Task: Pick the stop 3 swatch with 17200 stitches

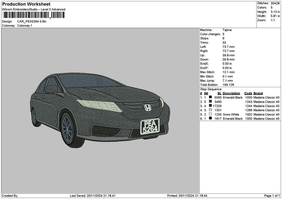Action: pos(210,106)
